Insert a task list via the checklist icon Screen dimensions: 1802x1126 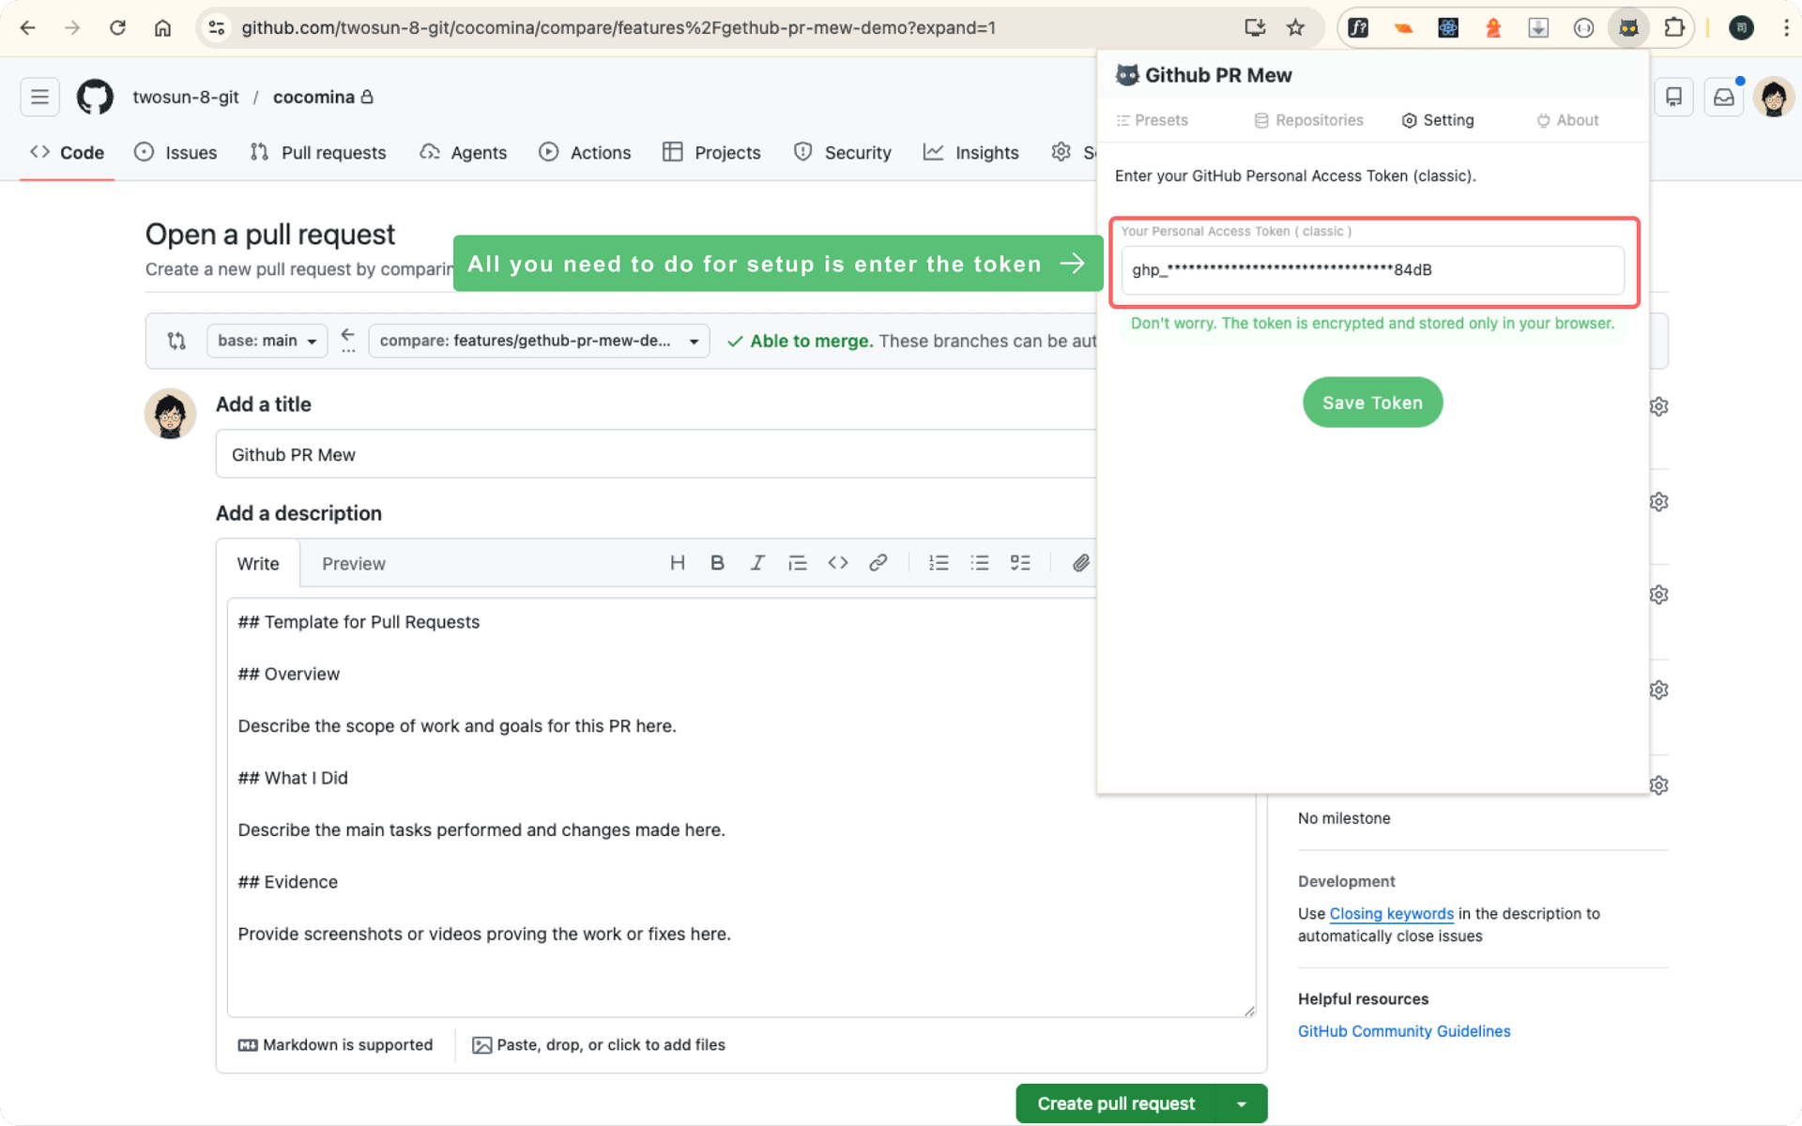click(1021, 563)
